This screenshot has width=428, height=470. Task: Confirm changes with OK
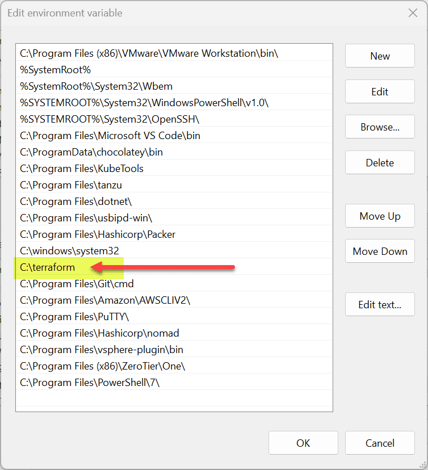[303, 443]
